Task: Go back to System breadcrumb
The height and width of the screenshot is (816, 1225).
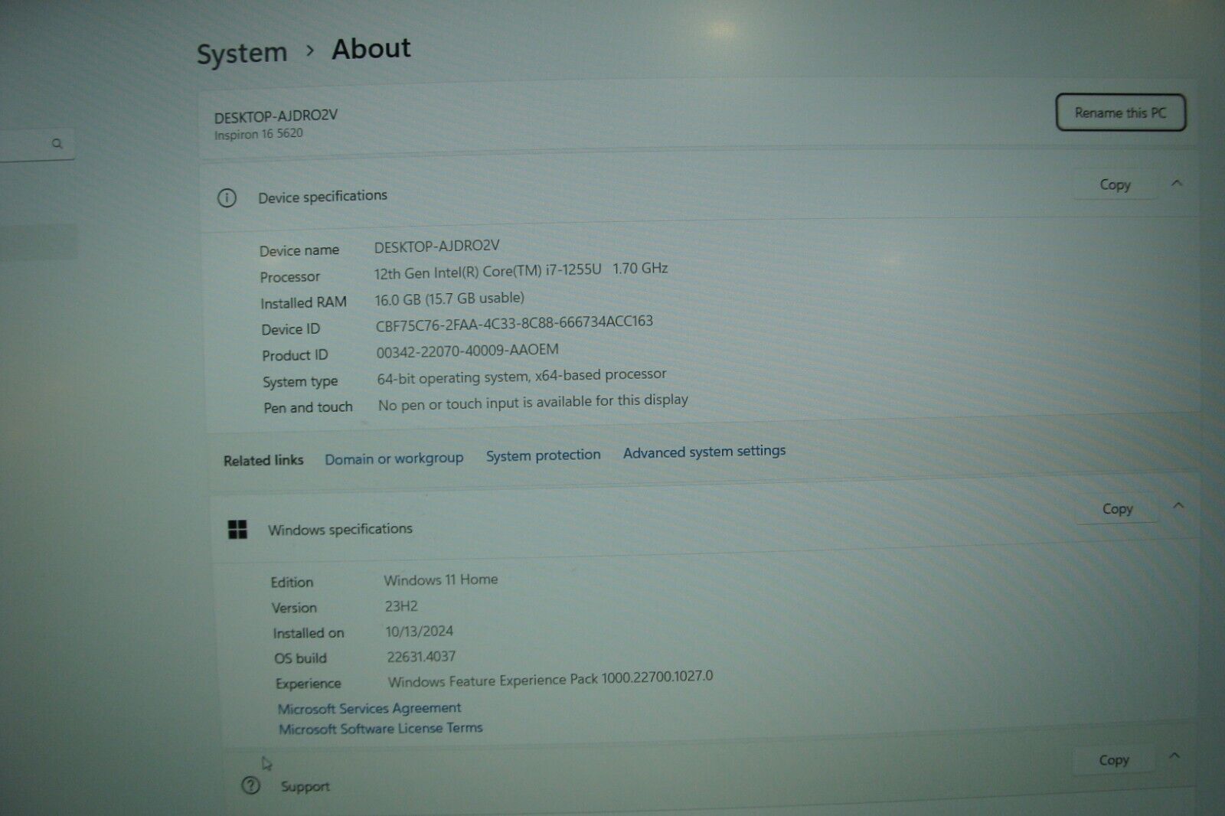Action: point(242,54)
